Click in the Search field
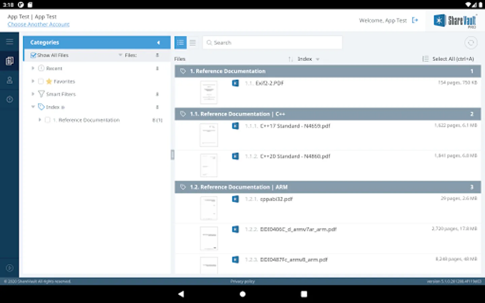 (x=272, y=42)
